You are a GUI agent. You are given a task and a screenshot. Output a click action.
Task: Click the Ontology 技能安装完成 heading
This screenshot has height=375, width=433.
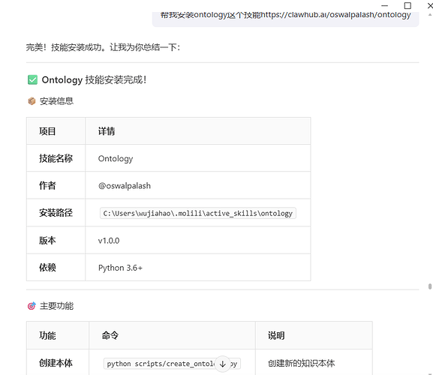94,79
